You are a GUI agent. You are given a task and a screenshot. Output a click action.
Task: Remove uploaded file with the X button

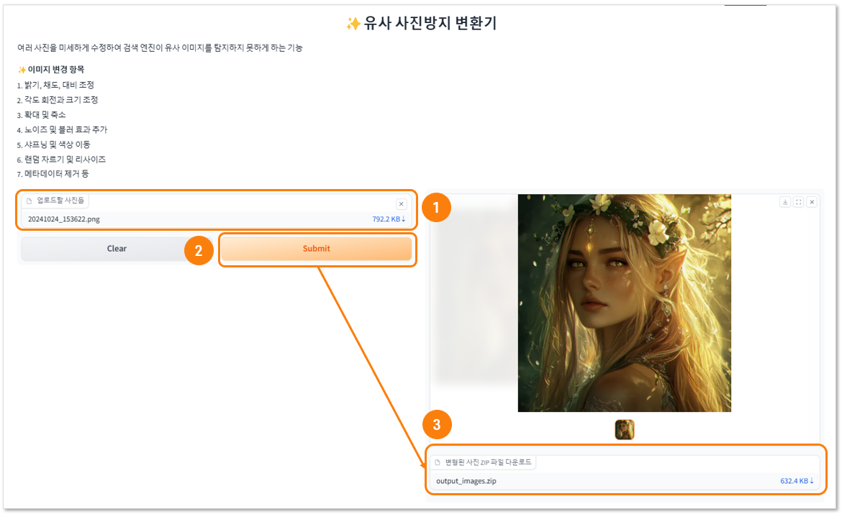click(401, 204)
